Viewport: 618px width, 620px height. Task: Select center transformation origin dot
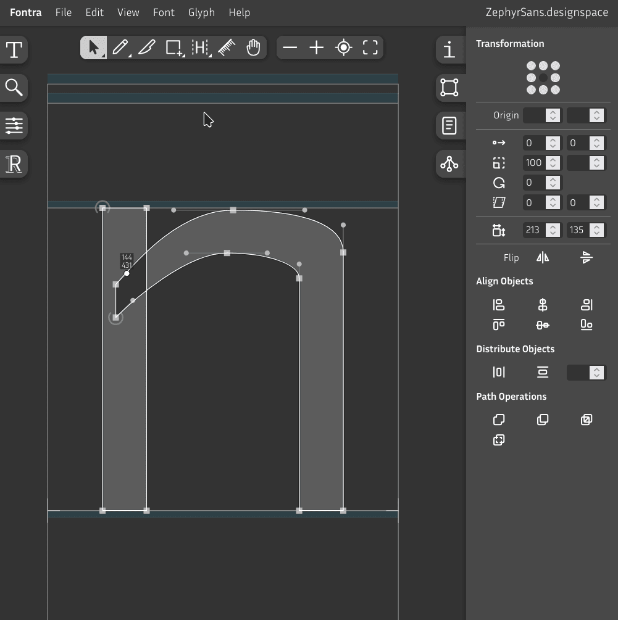pos(543,78)
